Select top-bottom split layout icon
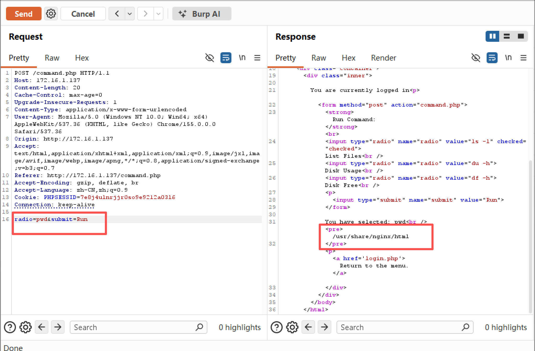This screenshot has height=351, width=535. click(x=507, y=36)
